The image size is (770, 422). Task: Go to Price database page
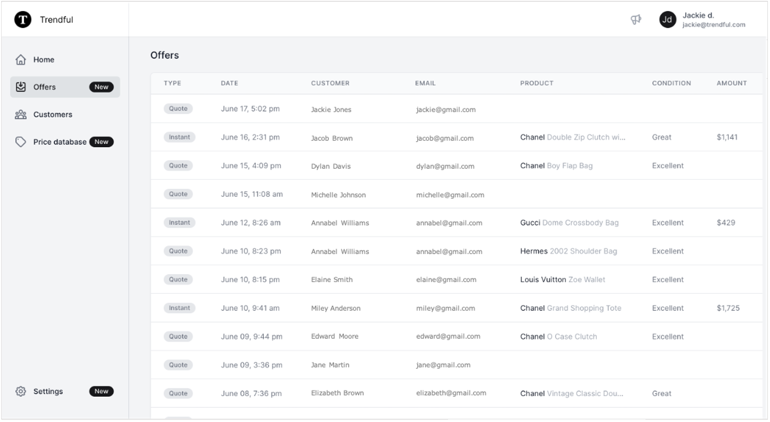pyautogui.click(x=60, y=142)
